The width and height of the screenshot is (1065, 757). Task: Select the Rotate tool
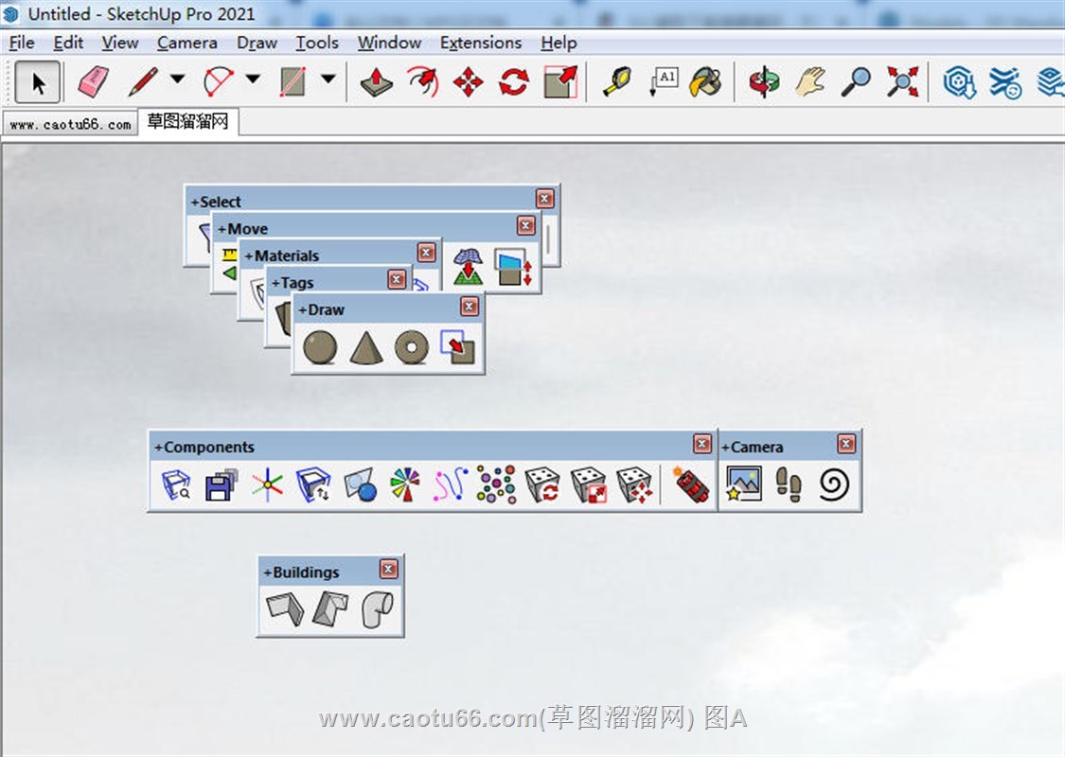click(x=513, y=82)
